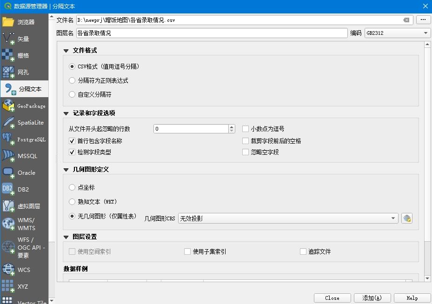
Task: Collapse the 文件格式 section
Action: [x=66, y=51]
